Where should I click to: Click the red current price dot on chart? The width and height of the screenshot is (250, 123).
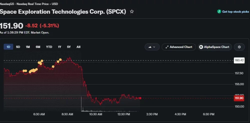[140, 98]
